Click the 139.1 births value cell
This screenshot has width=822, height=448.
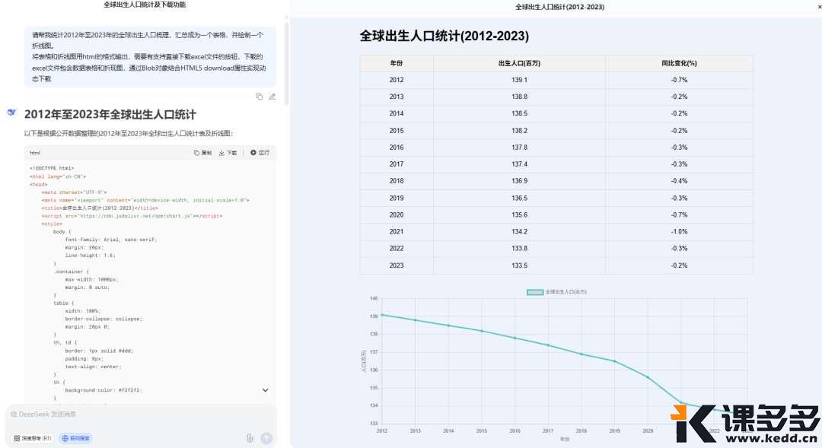[x=519, y=80]
